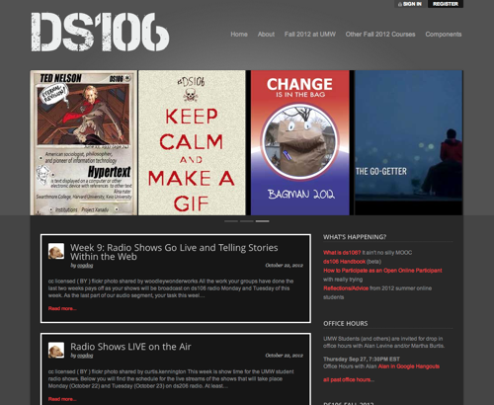Open the Components menu item
This screenshot has height=405, width=494.
444,35
